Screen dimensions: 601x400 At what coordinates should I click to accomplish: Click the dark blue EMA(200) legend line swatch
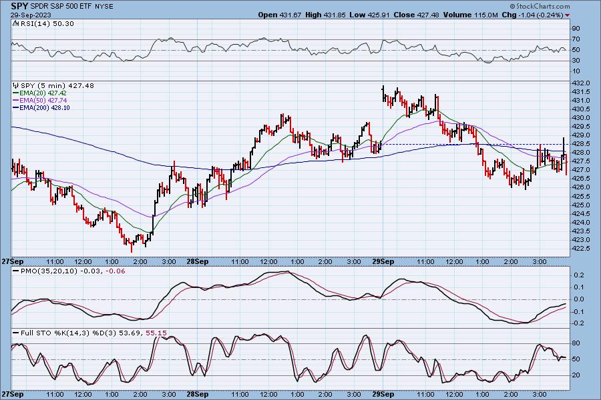(16, 107)
